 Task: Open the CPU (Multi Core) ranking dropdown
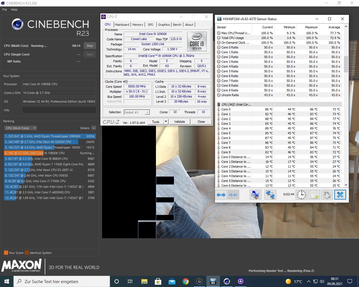(x=21, y=128)
